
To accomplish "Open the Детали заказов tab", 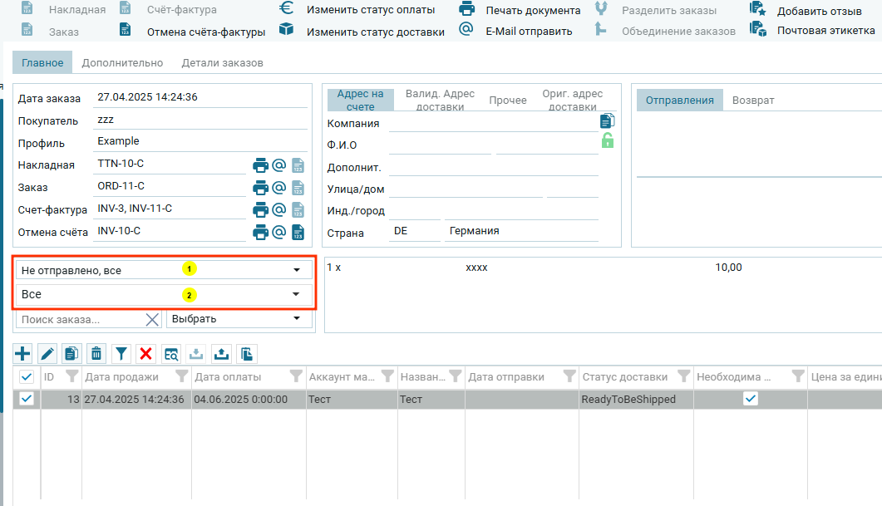I will point(222,62).
